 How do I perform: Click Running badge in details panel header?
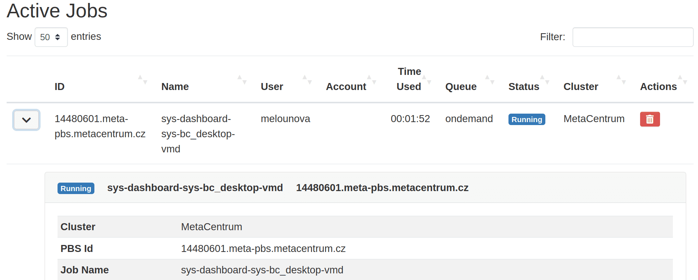point(76,189)
